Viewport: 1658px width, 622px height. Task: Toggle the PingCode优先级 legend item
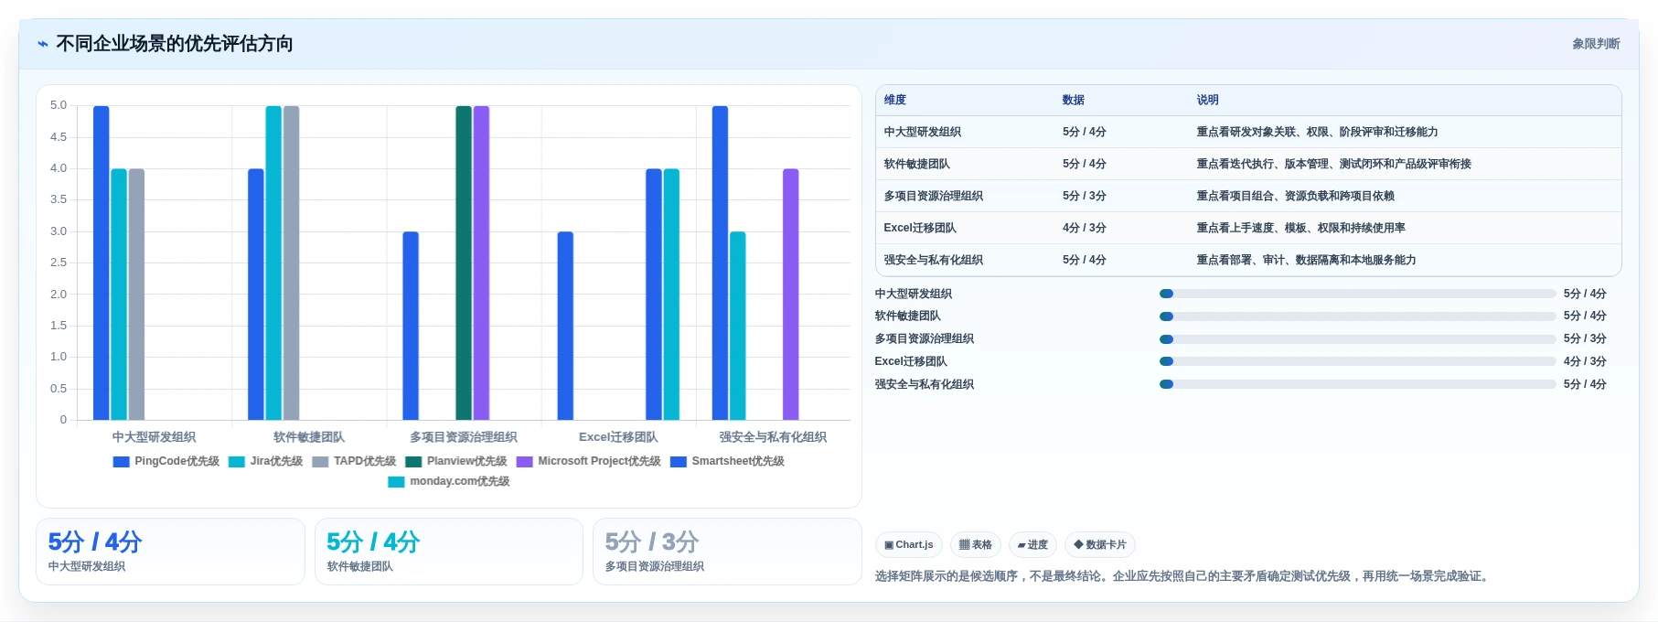click(166, 462)
